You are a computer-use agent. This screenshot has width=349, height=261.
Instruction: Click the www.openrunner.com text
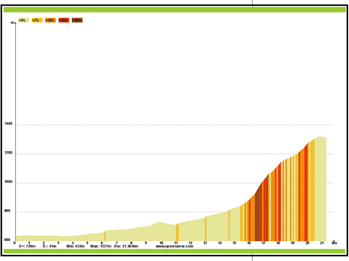(x=174, y=246)
